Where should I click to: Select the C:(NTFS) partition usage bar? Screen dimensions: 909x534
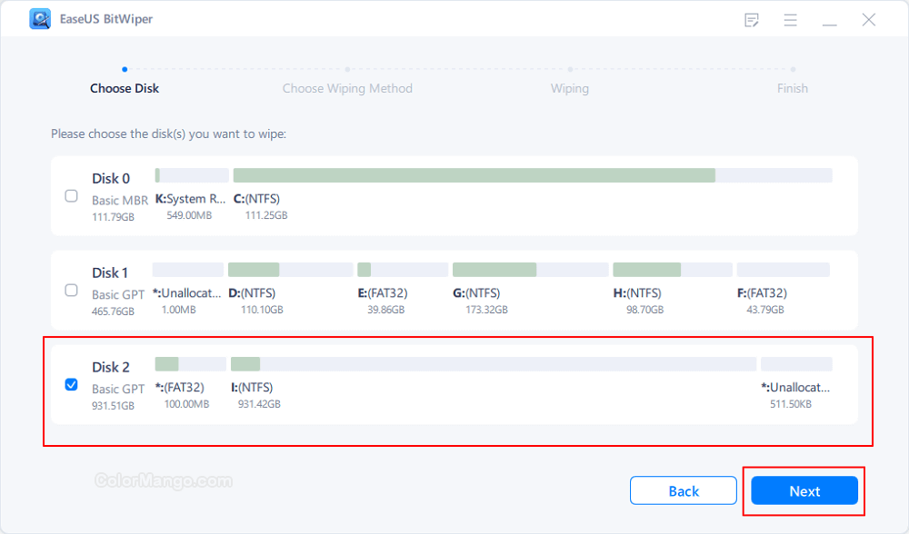click(x=532, y=175)
